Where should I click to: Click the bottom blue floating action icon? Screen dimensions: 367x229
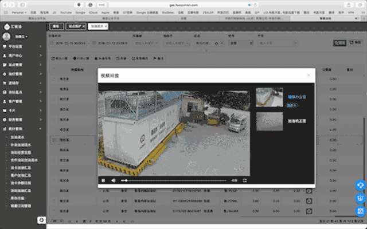coord(361,211)
